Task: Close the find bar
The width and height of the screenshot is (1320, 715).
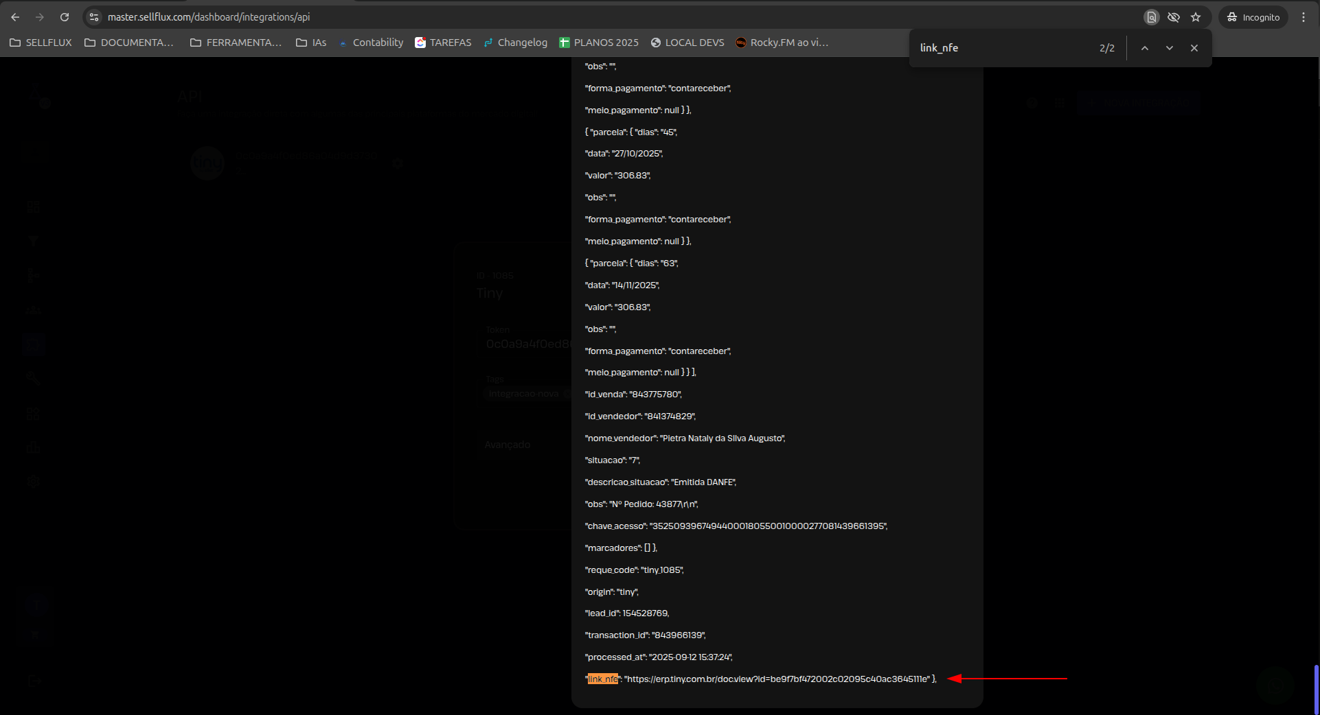Action: pos(1194,48)
